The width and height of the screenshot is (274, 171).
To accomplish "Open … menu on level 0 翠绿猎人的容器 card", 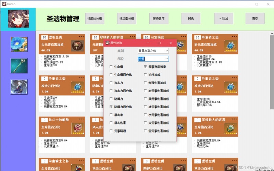I will (234, 119).
